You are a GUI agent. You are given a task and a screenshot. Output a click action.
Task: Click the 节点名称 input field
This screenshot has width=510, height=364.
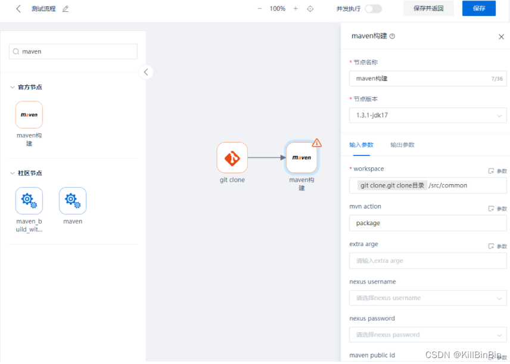(428, 79)
